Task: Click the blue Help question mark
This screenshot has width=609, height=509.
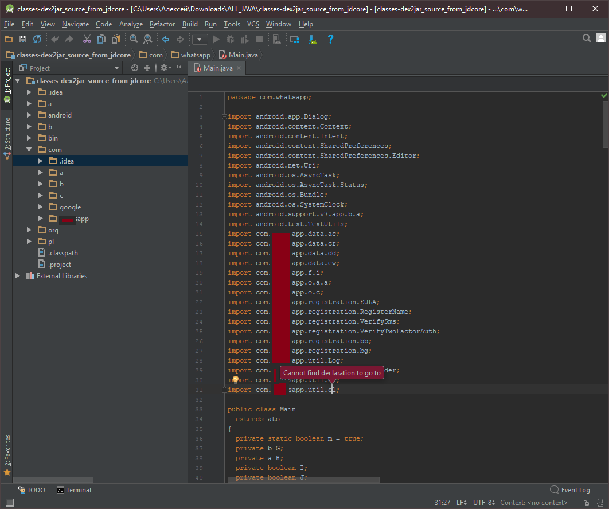Action: coord(330,39)
